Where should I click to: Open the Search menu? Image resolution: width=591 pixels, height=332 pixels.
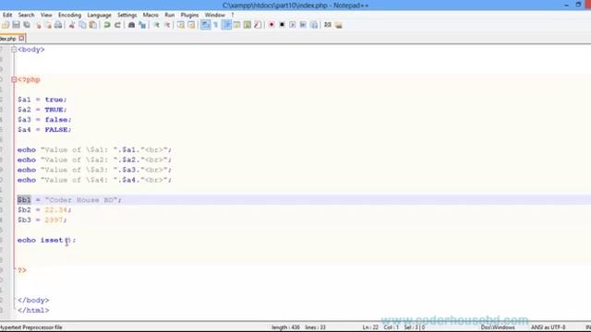click(26, 15)
